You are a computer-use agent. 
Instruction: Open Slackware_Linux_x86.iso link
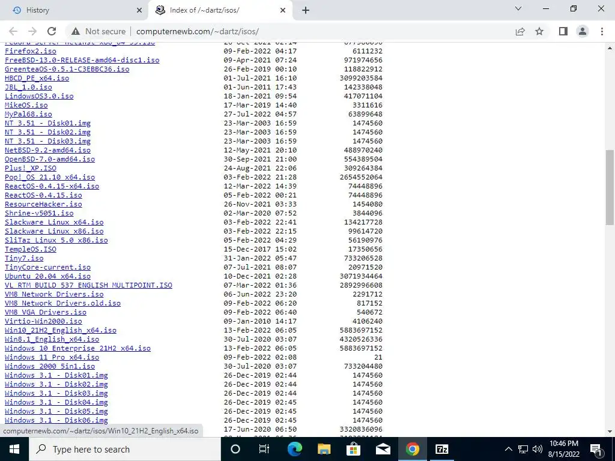54,231
